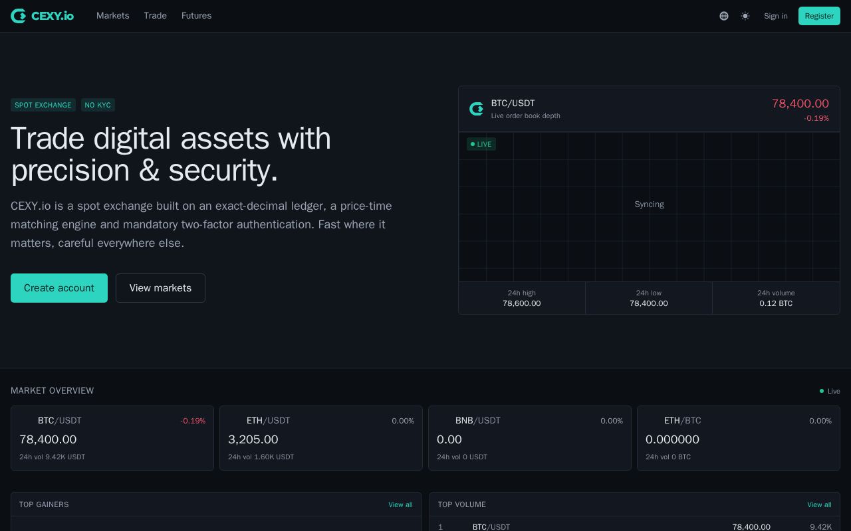851x531 pixels.
Task: Select the BTC/USDT row in Top Volume
Action: [x=635, y=527]
